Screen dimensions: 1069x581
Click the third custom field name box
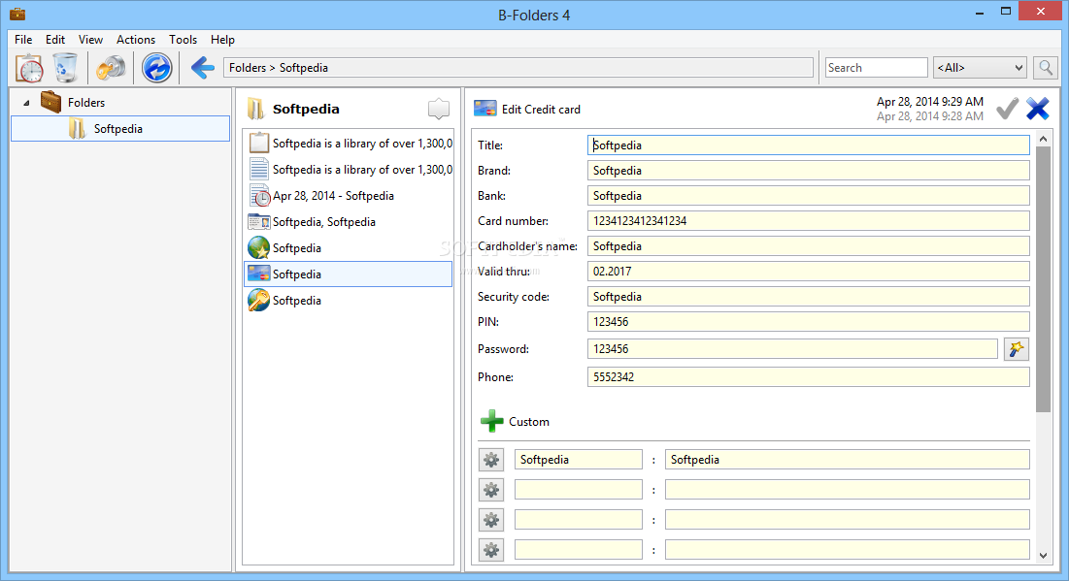[x=578, y=520]
